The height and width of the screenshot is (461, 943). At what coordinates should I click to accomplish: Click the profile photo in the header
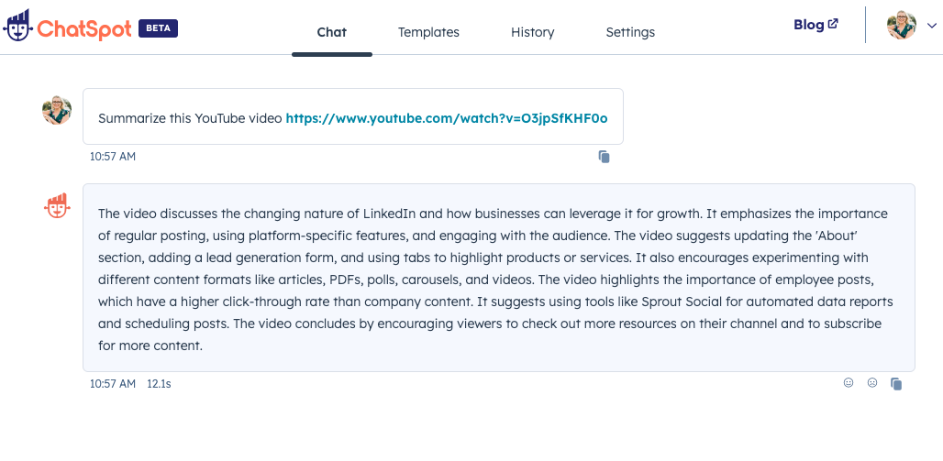901,25
